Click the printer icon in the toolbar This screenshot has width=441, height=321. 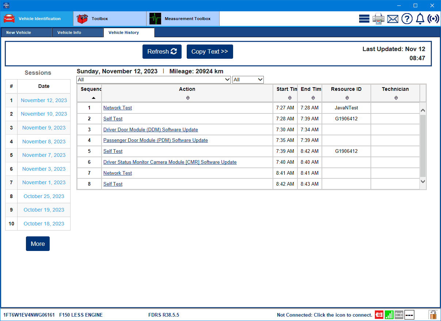pyautogui.click(x=379, y=19)
